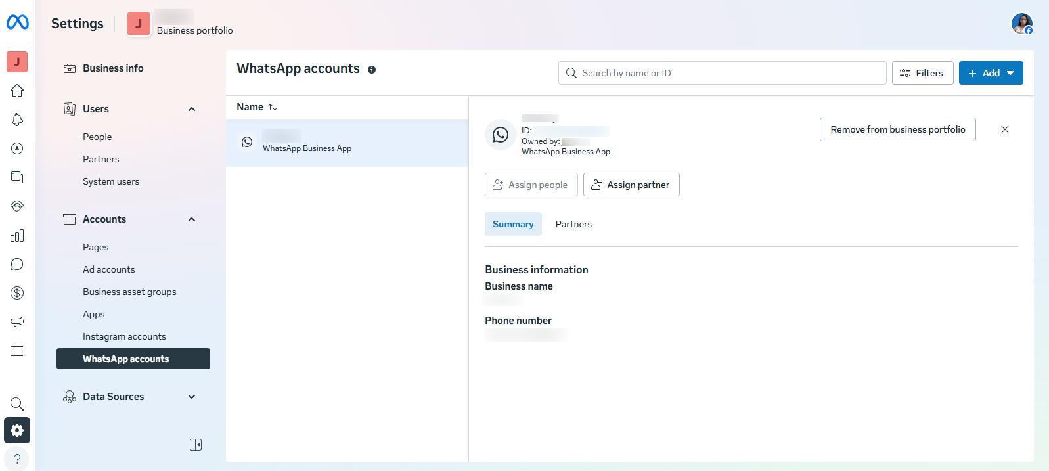
Task: Switch to the Partners tab in details
Action: 573,224
